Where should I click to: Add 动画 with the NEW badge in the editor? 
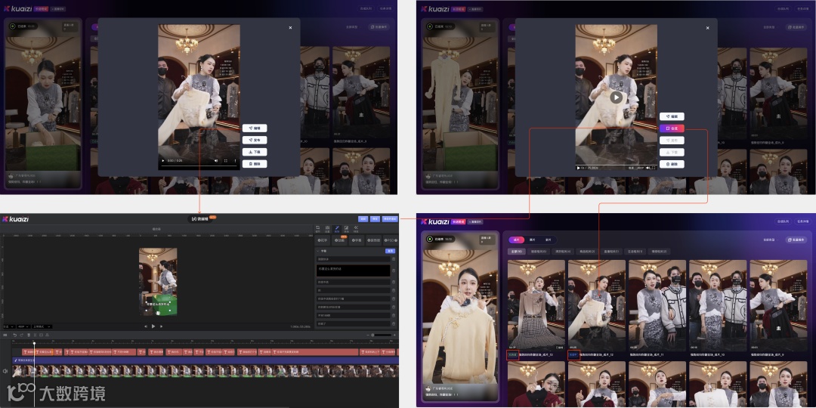coord(340,240)
